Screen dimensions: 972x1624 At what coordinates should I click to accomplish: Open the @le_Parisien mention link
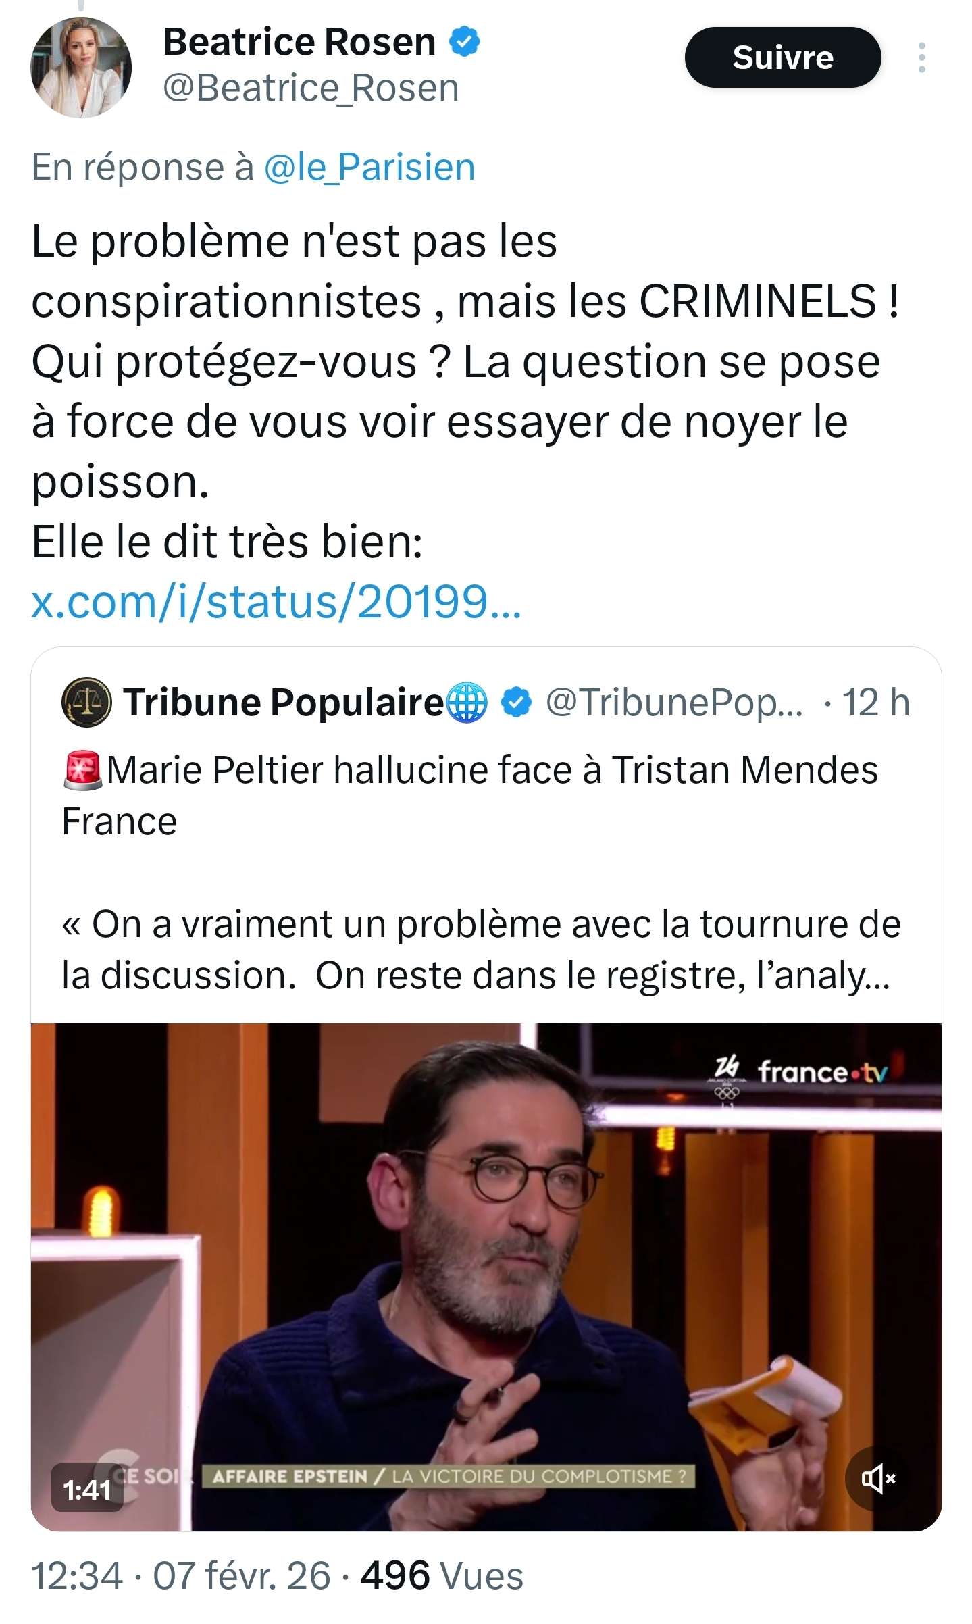tap(369, 168)
